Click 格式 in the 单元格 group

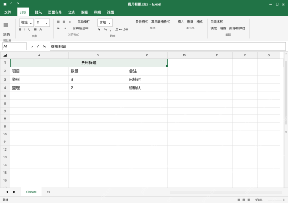click(x=200, y=22)
